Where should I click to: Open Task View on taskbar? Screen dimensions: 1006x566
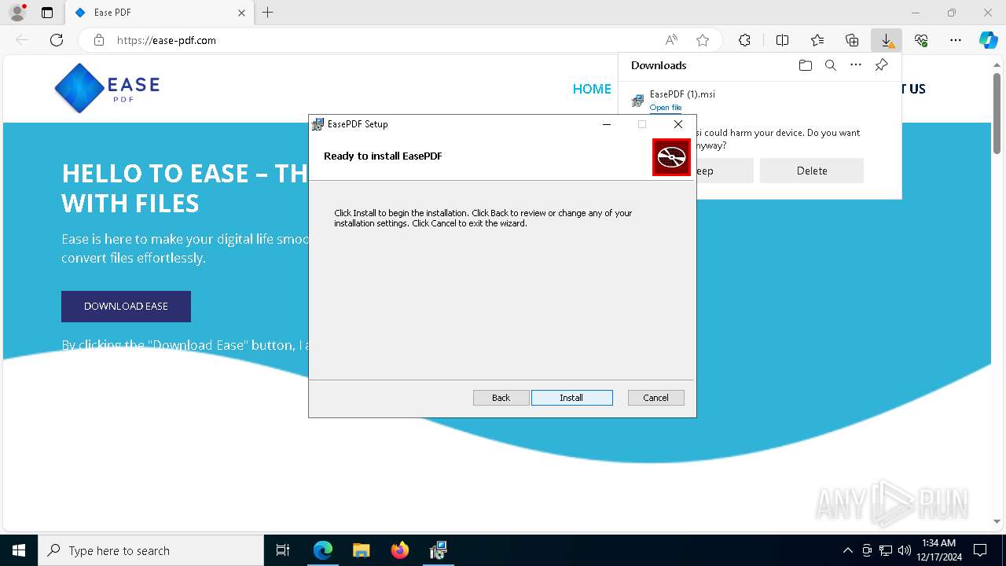[x=283, y=550]
